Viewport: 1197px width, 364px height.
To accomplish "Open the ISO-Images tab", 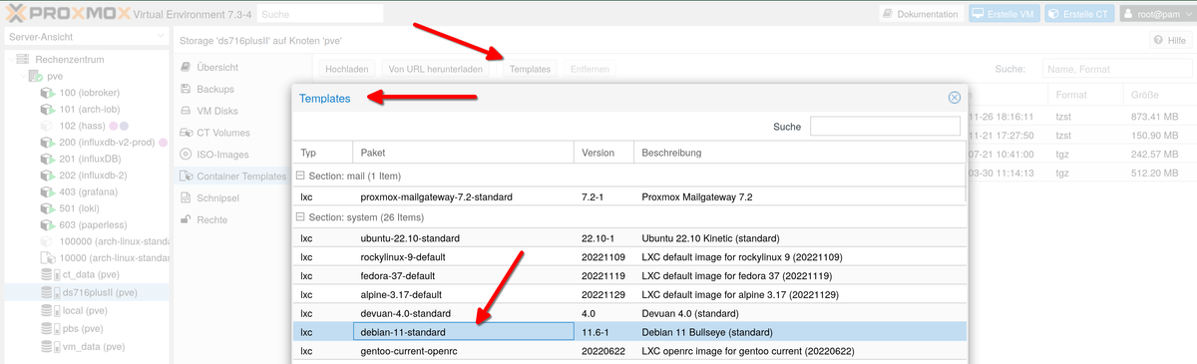I will coord(222,155).
